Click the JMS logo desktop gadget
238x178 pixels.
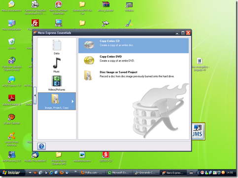click(198, 131)
